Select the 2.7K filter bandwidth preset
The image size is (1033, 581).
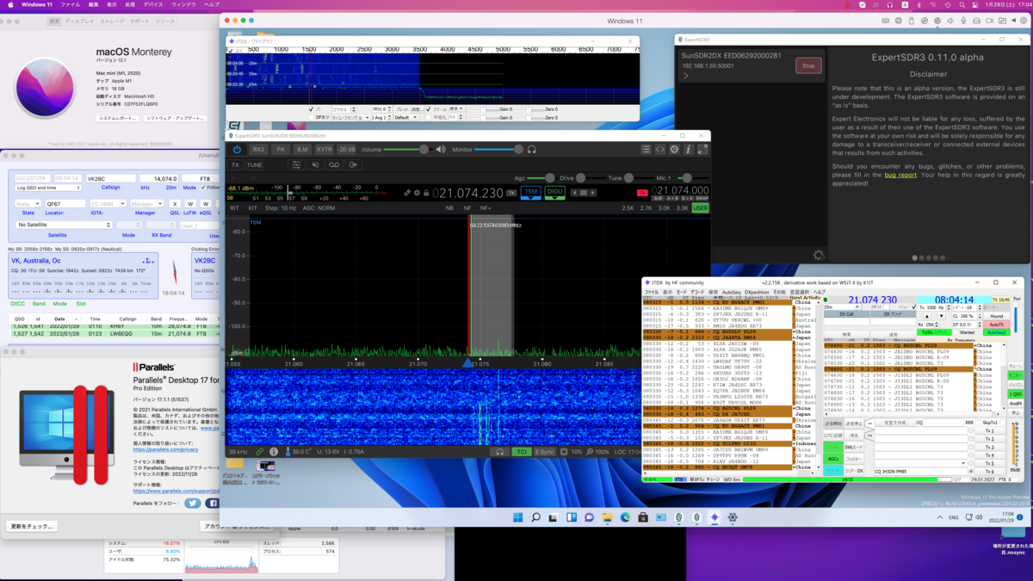(x=646, y=208)
